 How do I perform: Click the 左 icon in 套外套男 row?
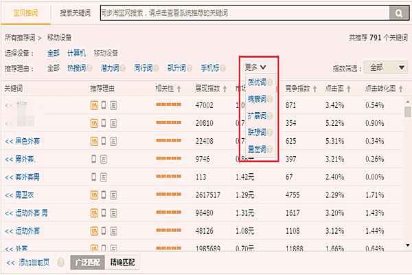[104, 177]
